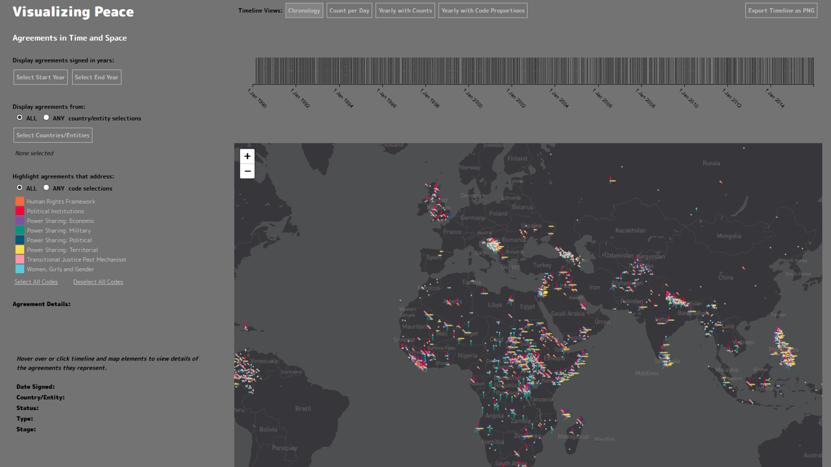
Task: Click Agreements in Time and Space heading
Action: coord(69,38)
